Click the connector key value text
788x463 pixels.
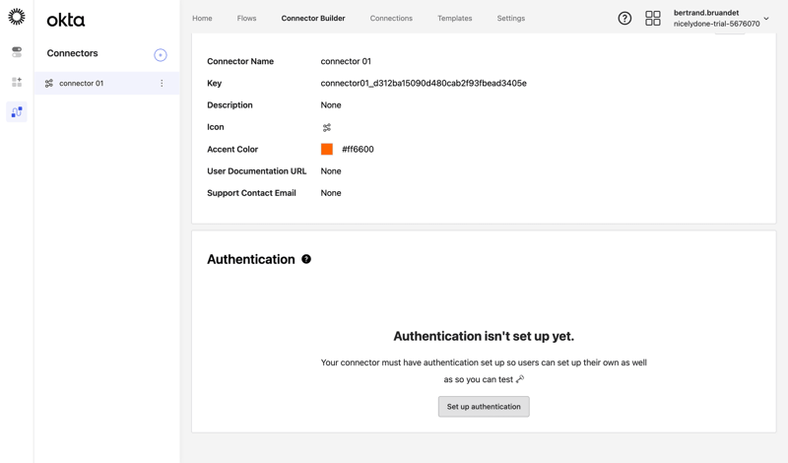[424, 84]
